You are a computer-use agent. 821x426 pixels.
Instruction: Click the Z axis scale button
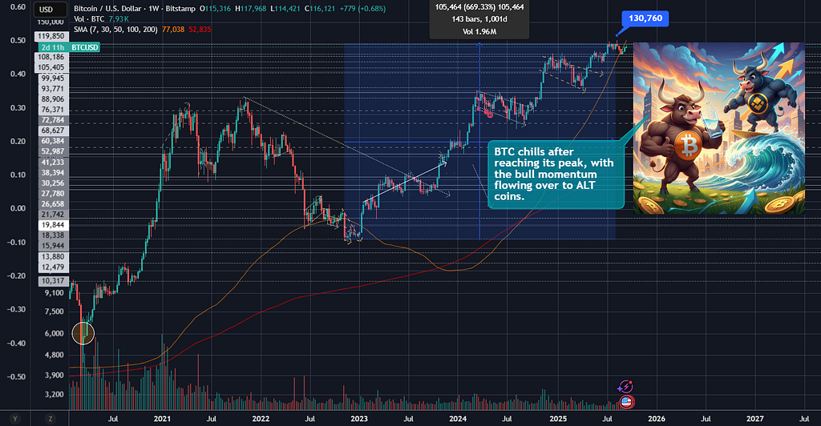tap(51, 419)
